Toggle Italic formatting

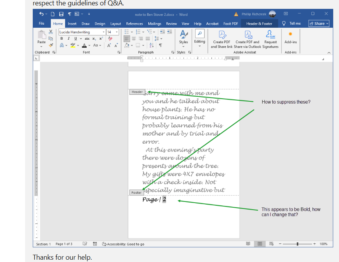click(x=69, y=39)
